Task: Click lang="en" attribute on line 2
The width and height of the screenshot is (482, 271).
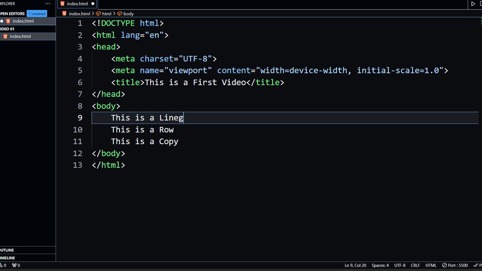Action: pyautogui.click(x=142, y=35)
